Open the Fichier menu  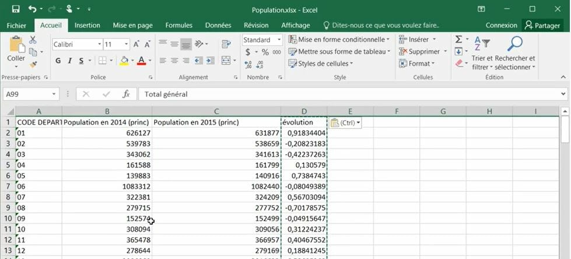coord(16,26)
